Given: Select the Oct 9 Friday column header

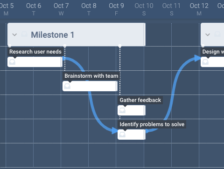Looking at the screenshot, I should [116, 9].
